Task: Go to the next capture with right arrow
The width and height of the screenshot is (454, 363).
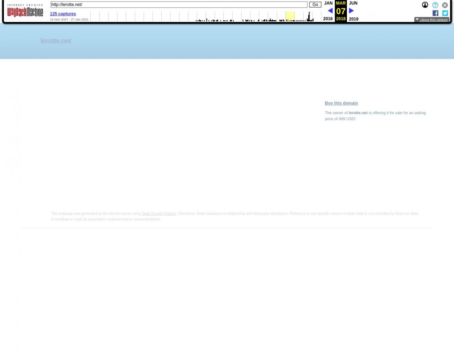Action: click(x=351, y=11)
